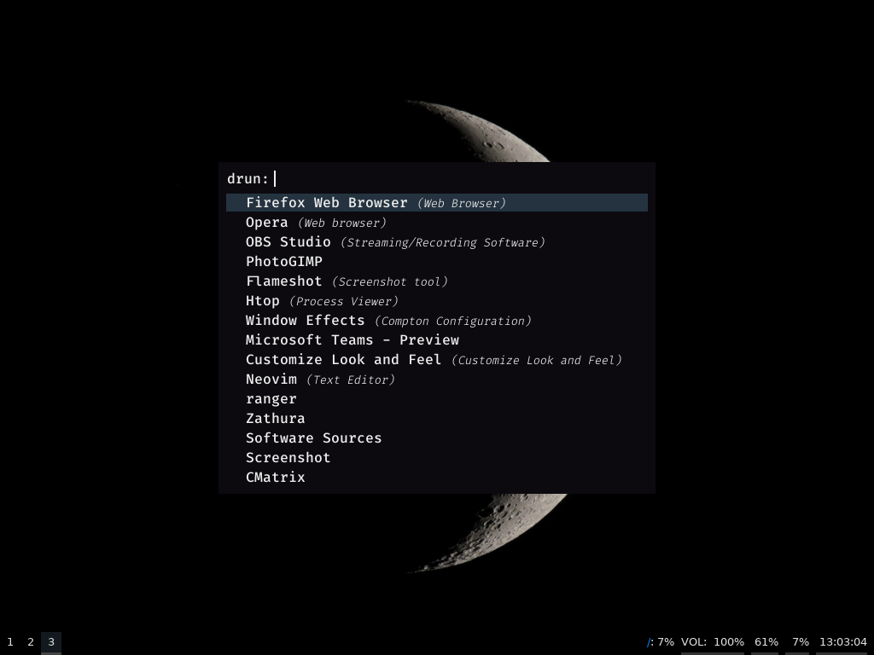Open OBS Studio from the list
The image size is (874, 655).
pyautogui.click(x=436, y=241)
